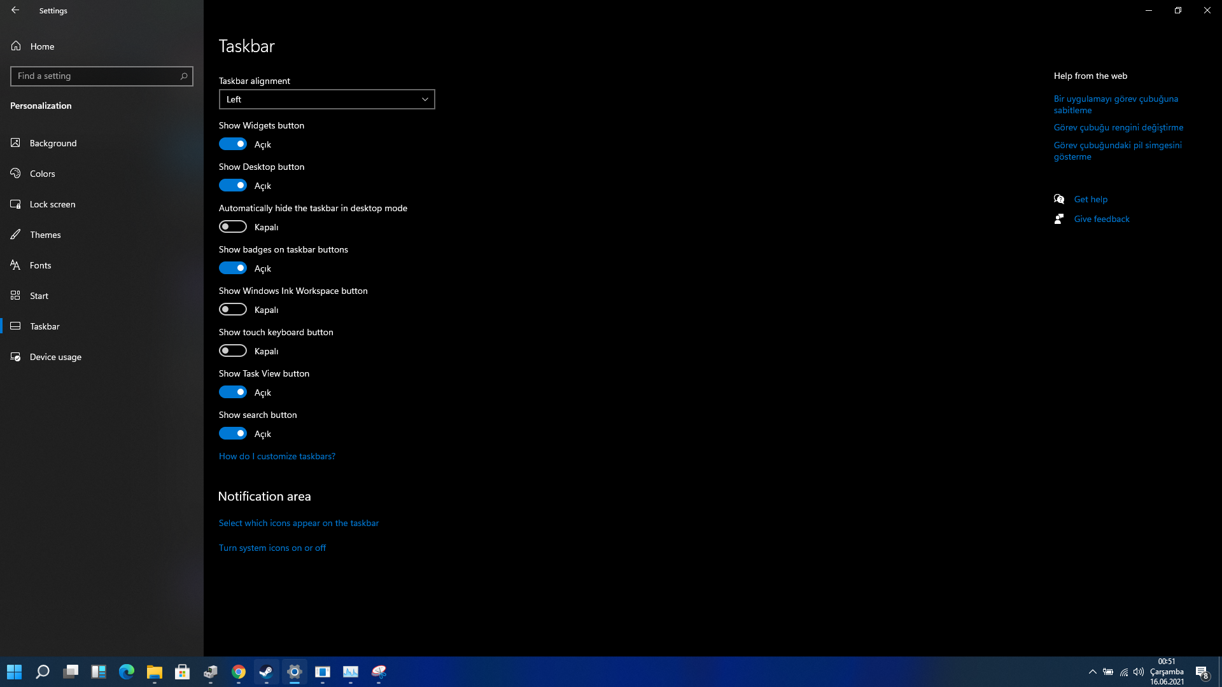
Task: Open the Taskbar alignment dropdown
Action: coord(327,99)
